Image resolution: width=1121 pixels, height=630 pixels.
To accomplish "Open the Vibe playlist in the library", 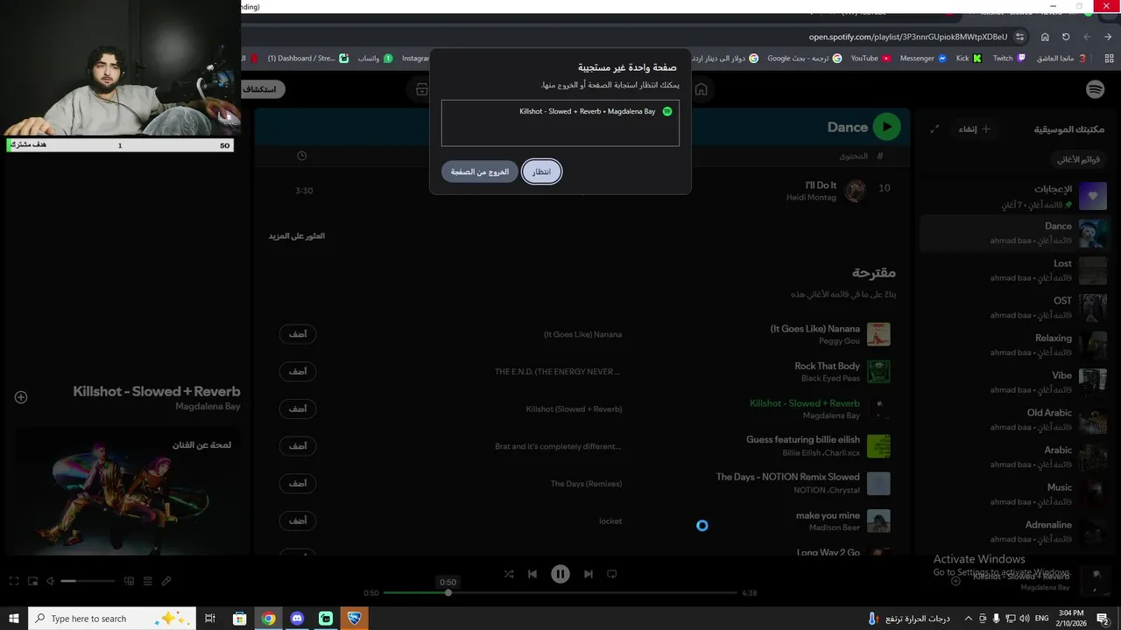I will (x=1014, y=381).
